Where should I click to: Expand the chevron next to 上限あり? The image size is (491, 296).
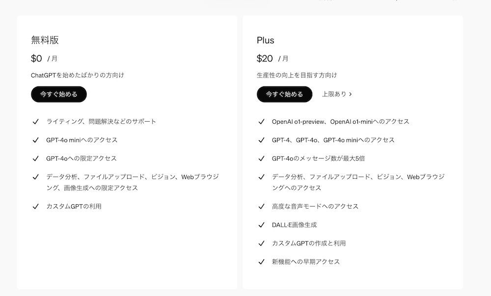[351, 94]
